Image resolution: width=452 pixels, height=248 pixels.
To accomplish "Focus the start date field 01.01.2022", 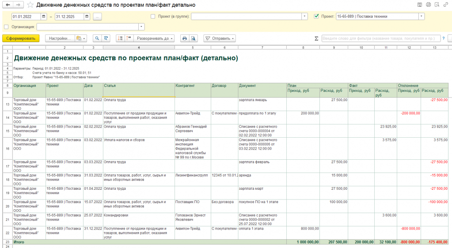I will pos(26,17).
